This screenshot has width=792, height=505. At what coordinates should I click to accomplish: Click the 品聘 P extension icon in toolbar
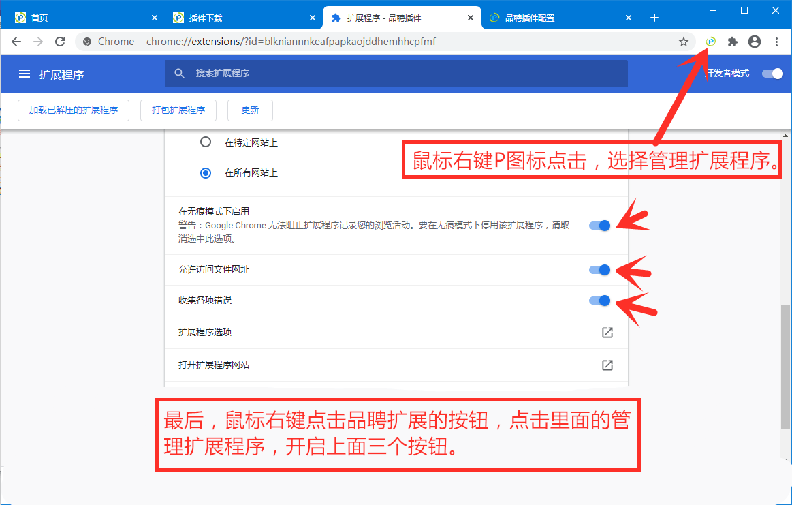coord(710,42)
